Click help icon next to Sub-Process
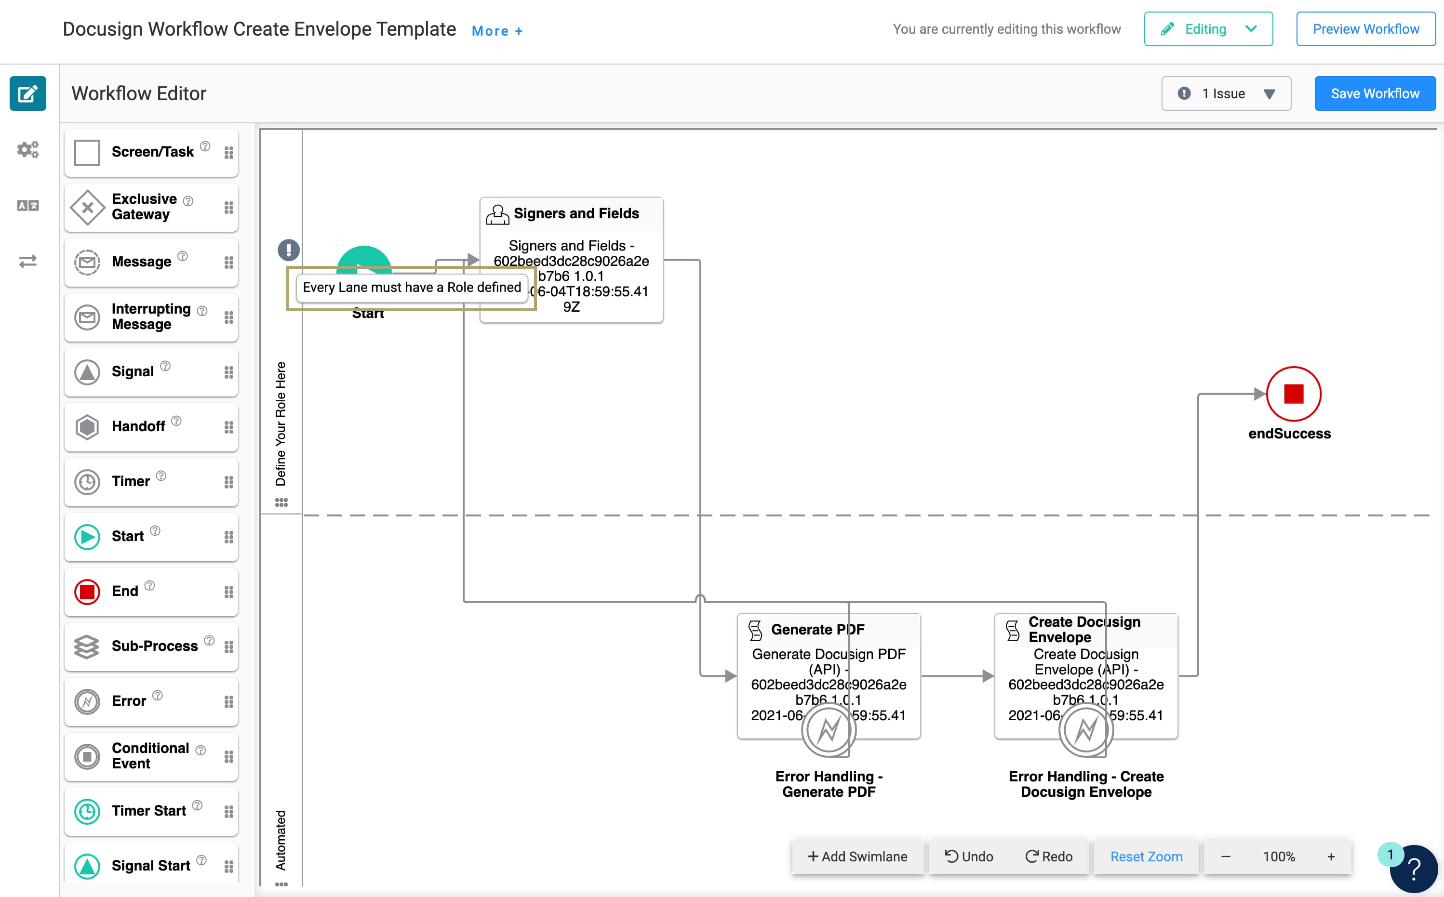This screenshot has height=897, width=1444. click(x=210, y=640)
